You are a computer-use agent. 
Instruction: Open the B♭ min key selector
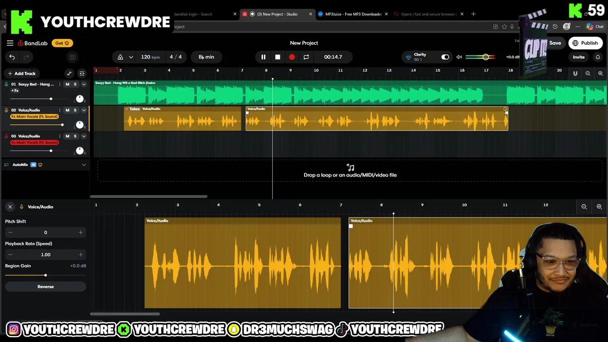206,57
